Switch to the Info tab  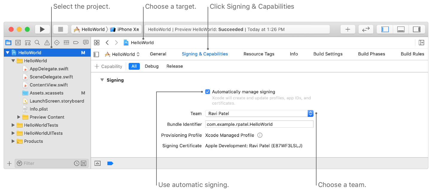click(x=294, y=54)
